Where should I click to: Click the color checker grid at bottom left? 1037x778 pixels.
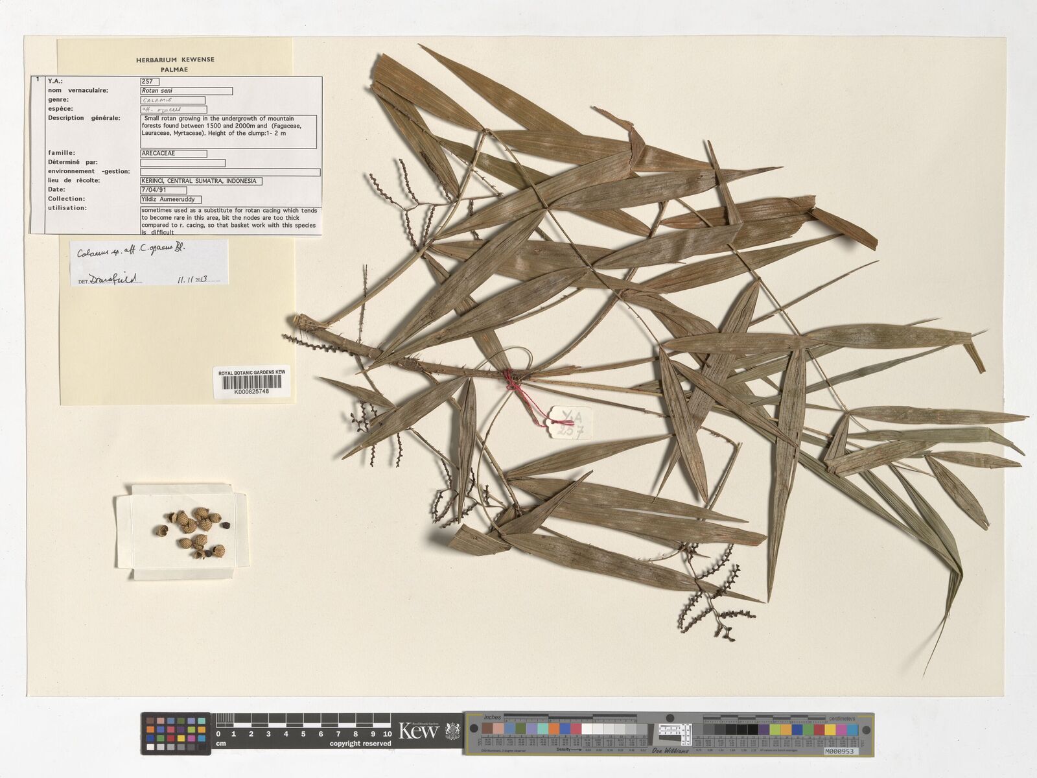[x=177, y=733]
